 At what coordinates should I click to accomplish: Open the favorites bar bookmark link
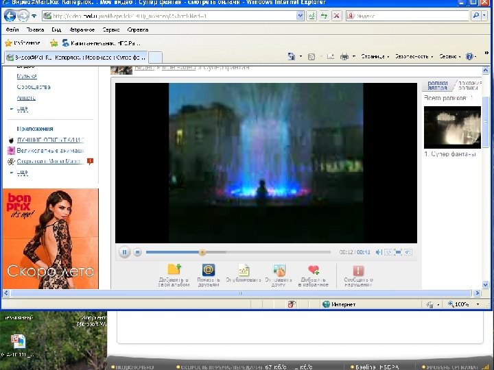click(x=101, y=42)
